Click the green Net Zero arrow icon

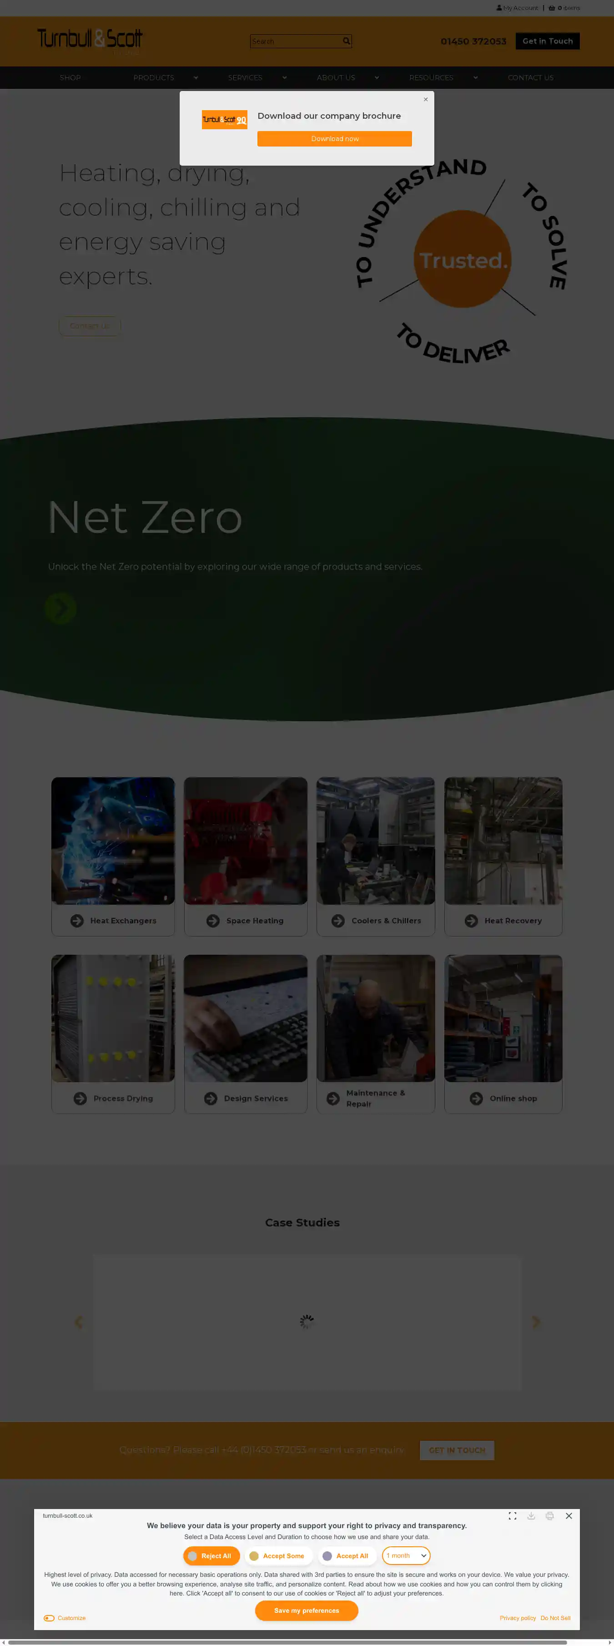(60, 608)
